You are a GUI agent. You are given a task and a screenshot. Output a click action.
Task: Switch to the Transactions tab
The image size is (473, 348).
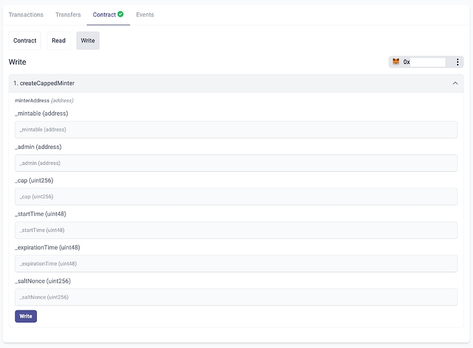(26, 15)
